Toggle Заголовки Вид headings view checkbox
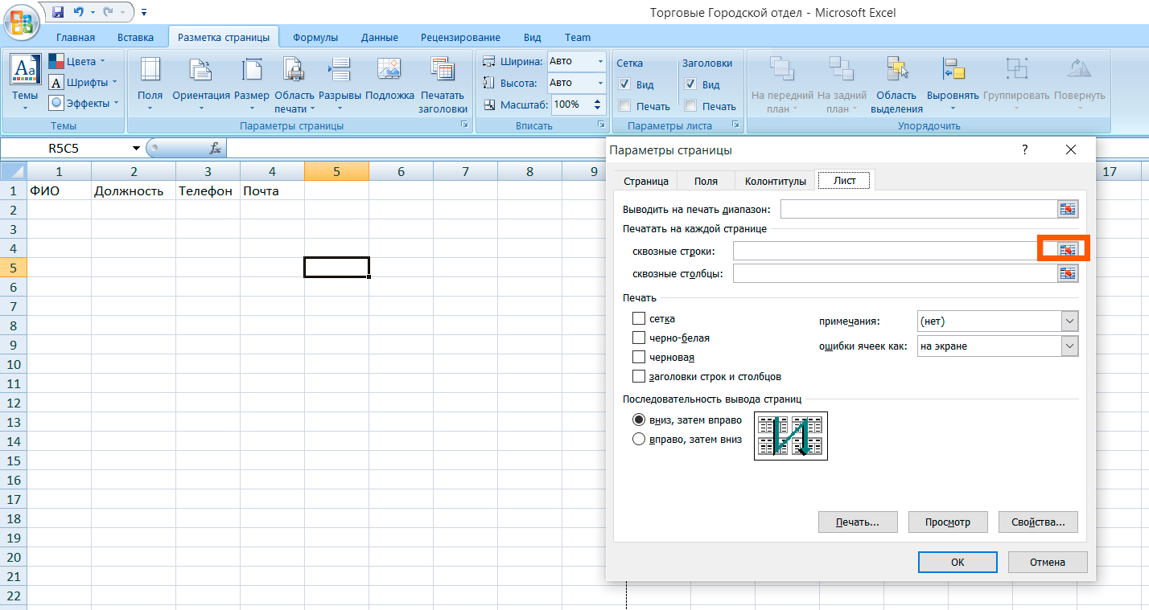 (690, 84)
